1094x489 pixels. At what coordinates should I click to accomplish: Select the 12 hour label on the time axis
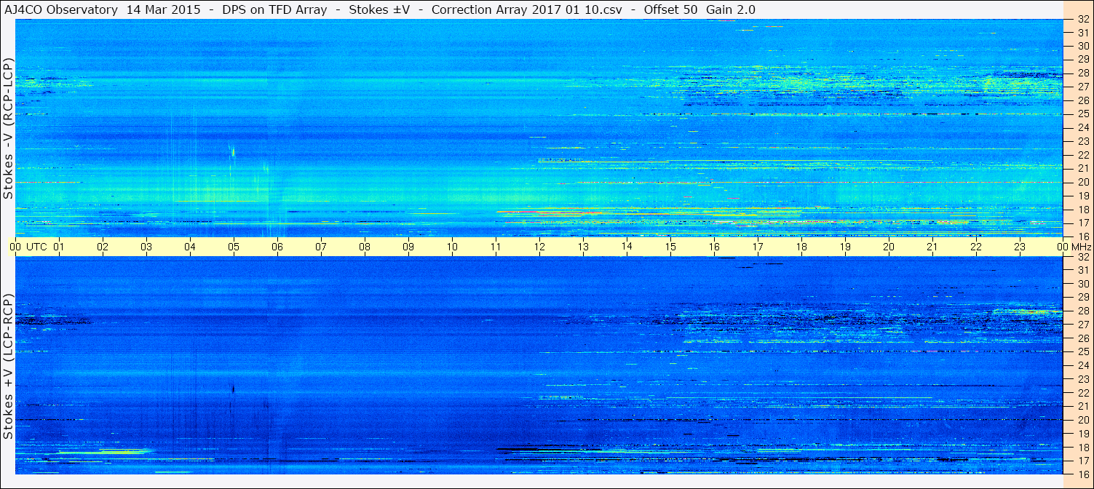click(x=539, y=247)
